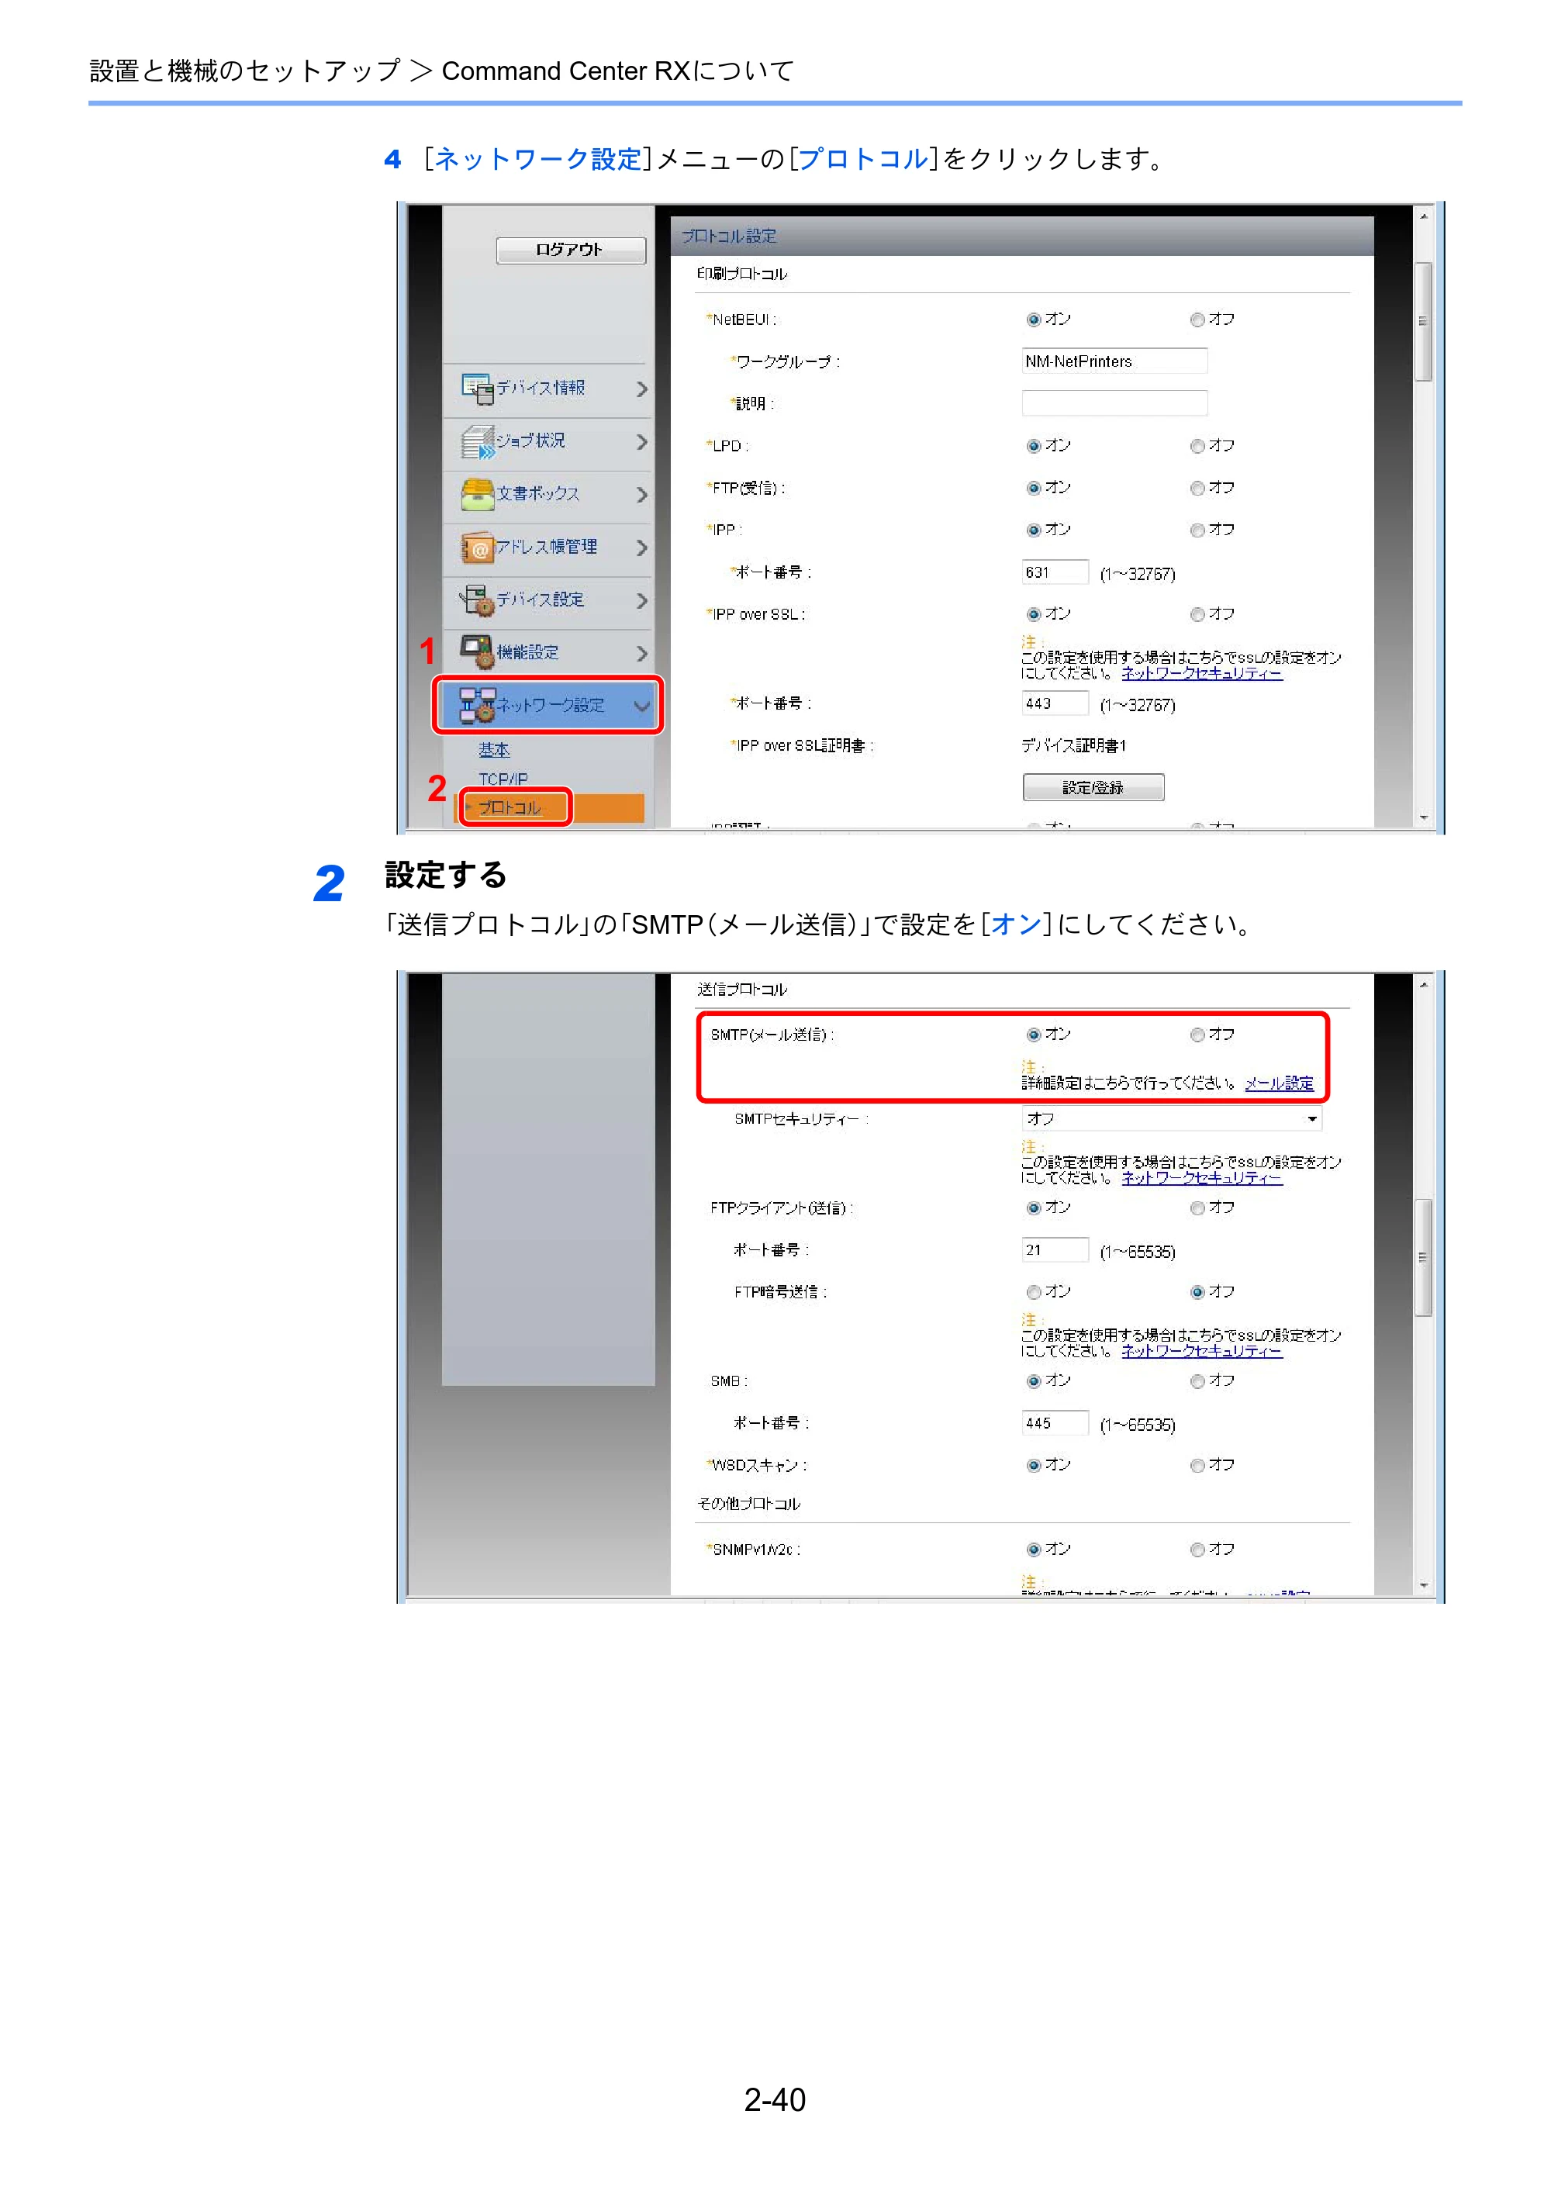Open the SMTPセキュリティー dropdown
The height and width of the screenshot is (2194, 1551).
pos(1172,1118)
